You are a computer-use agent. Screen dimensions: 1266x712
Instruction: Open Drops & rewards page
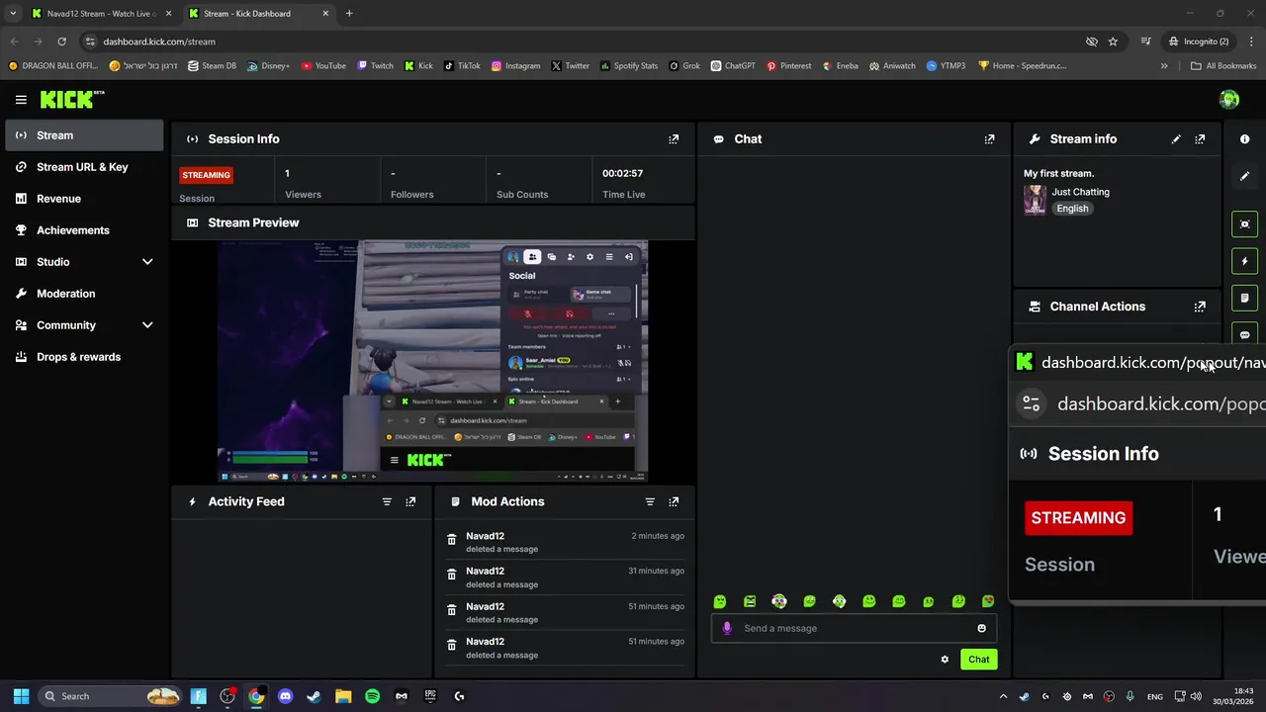[84, 357]
